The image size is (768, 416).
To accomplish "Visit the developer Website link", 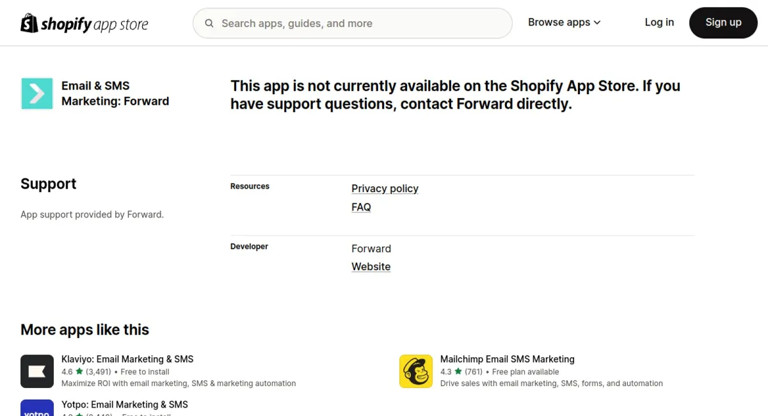I will 371,267.
